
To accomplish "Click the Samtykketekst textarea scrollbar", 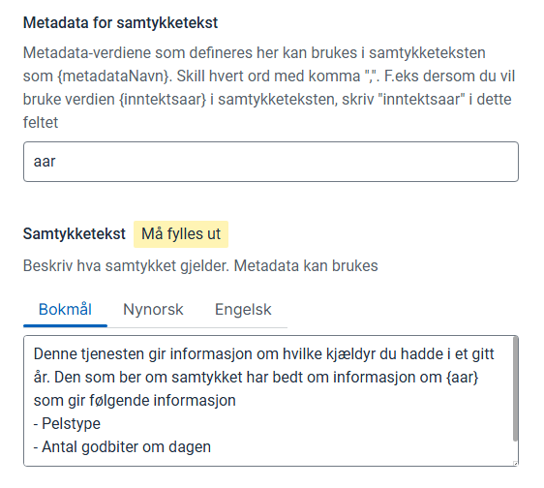I will (x=516, y=389).
